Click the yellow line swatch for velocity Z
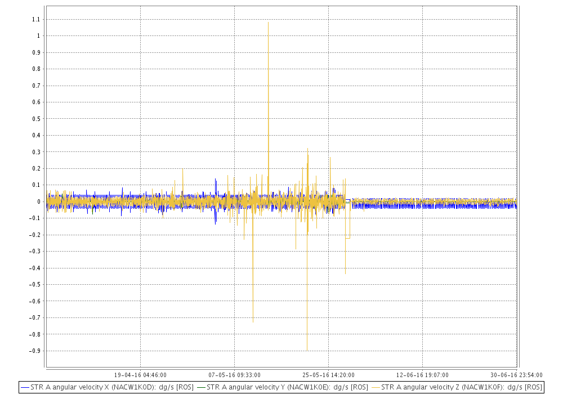The width and height of the screenshot is (563, 394). pos(376,388)
